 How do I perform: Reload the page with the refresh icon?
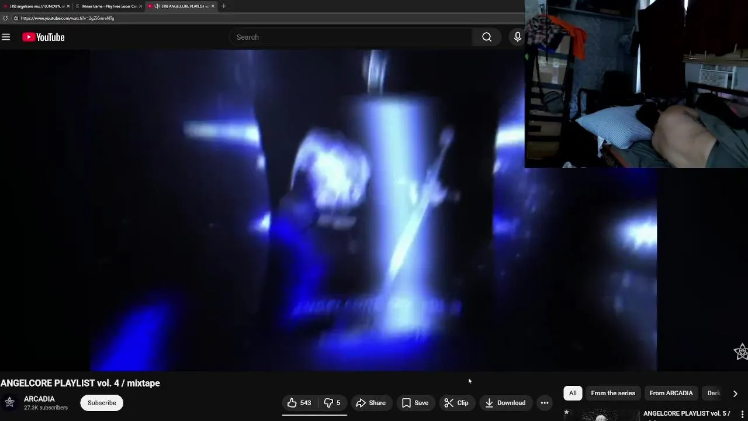click(5, 18)
